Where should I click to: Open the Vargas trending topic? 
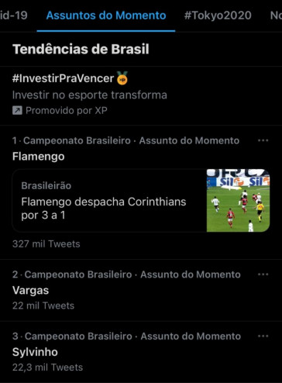[x=30, y=290]
